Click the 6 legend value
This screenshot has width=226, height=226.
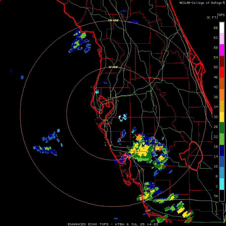pyautogui.click(x=217, y=176)
